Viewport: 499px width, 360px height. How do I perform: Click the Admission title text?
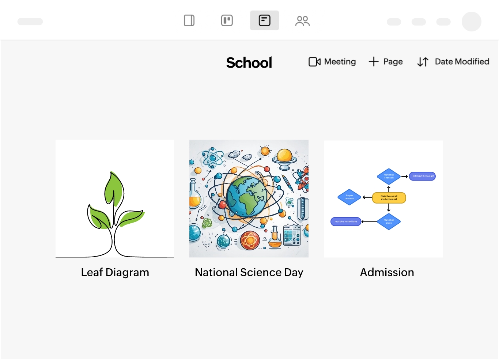[x=387, y=272]
